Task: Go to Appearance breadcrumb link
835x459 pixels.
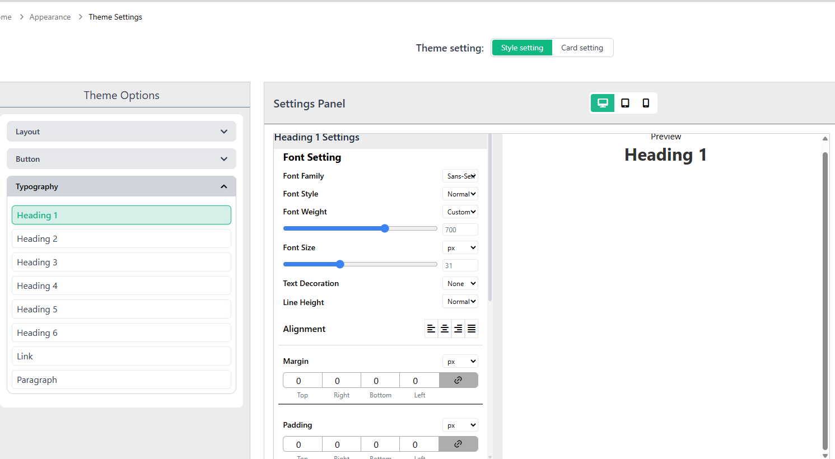Action: pyautogui.click(x=50, y=17)
